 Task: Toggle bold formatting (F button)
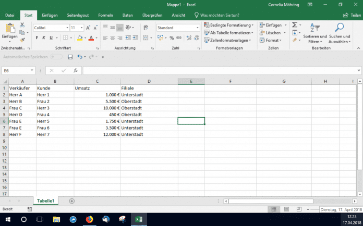[37, 37]
